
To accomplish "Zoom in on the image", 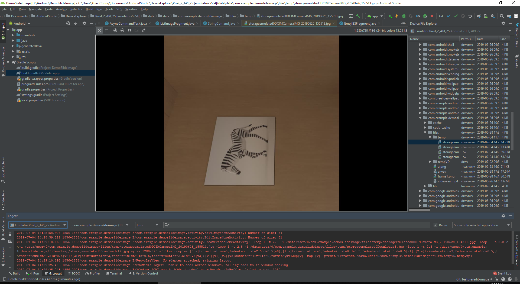I will tap(115, 30).
